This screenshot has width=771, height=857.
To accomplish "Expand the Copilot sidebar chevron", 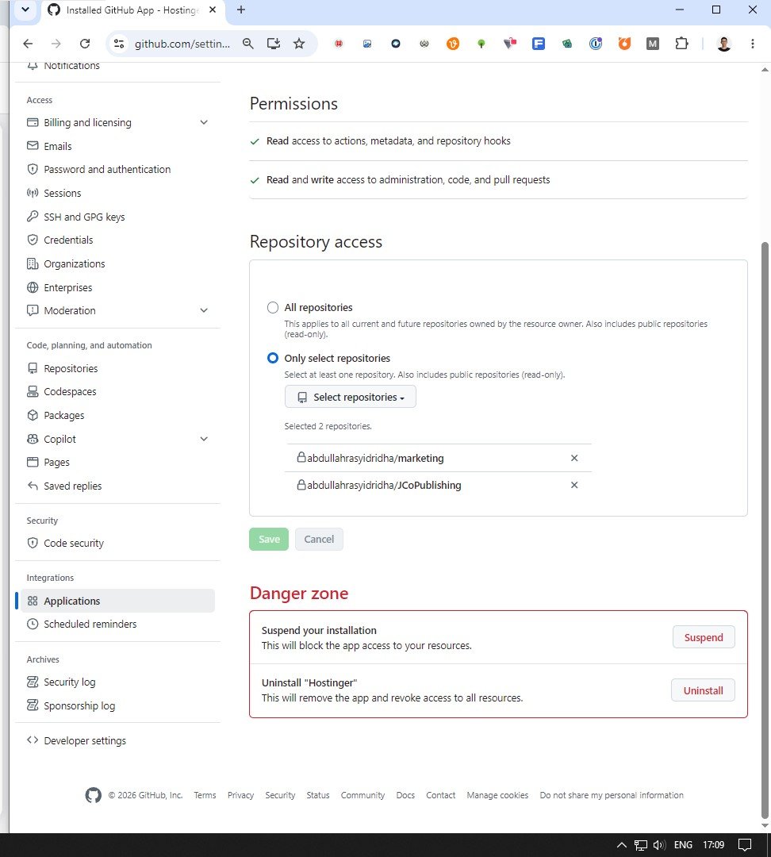I will point(204,439).
